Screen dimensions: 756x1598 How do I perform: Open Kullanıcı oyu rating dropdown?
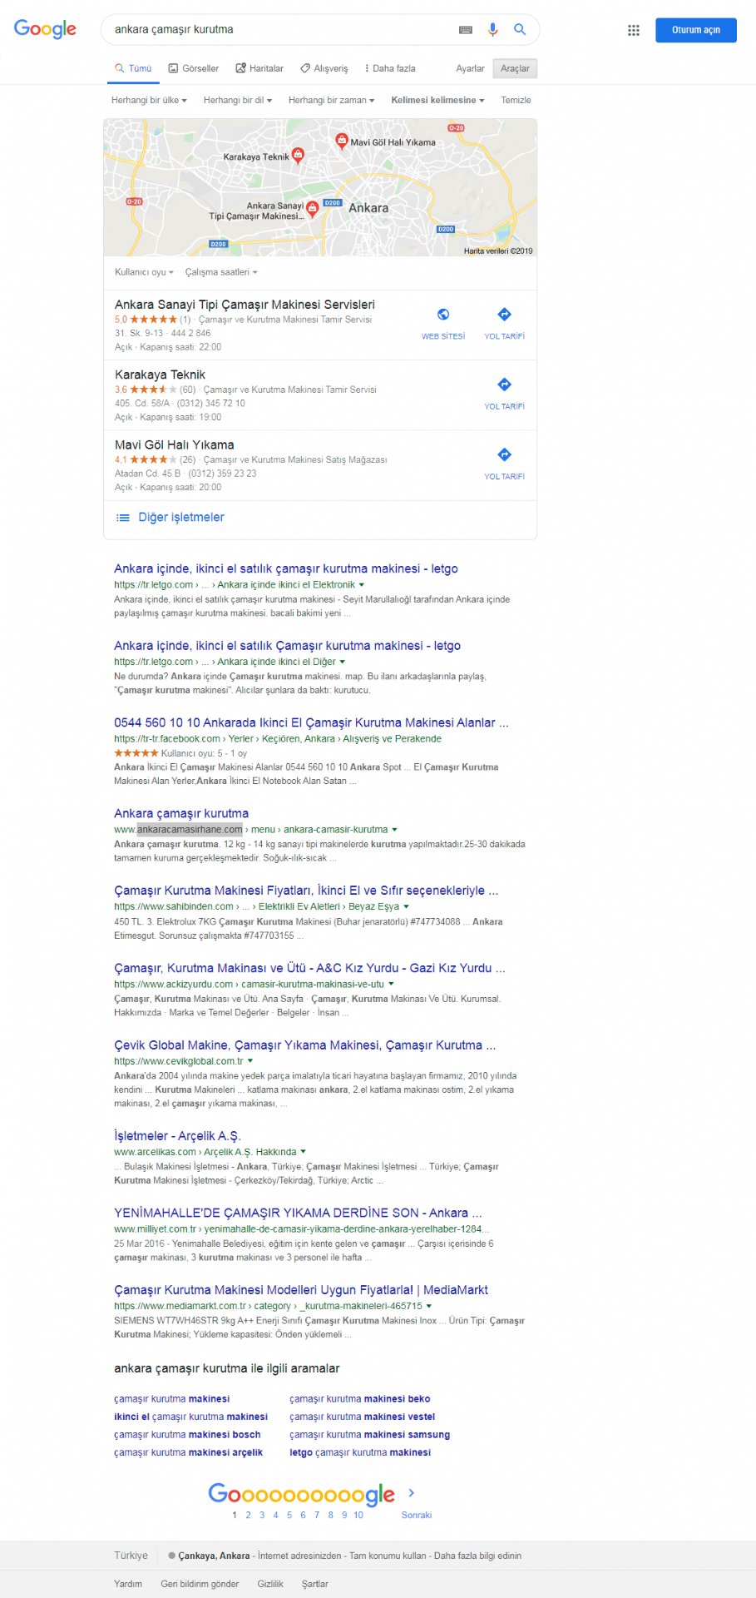(x=144, y=272)
